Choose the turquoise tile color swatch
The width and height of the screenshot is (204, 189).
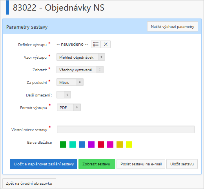click(73, 145)
